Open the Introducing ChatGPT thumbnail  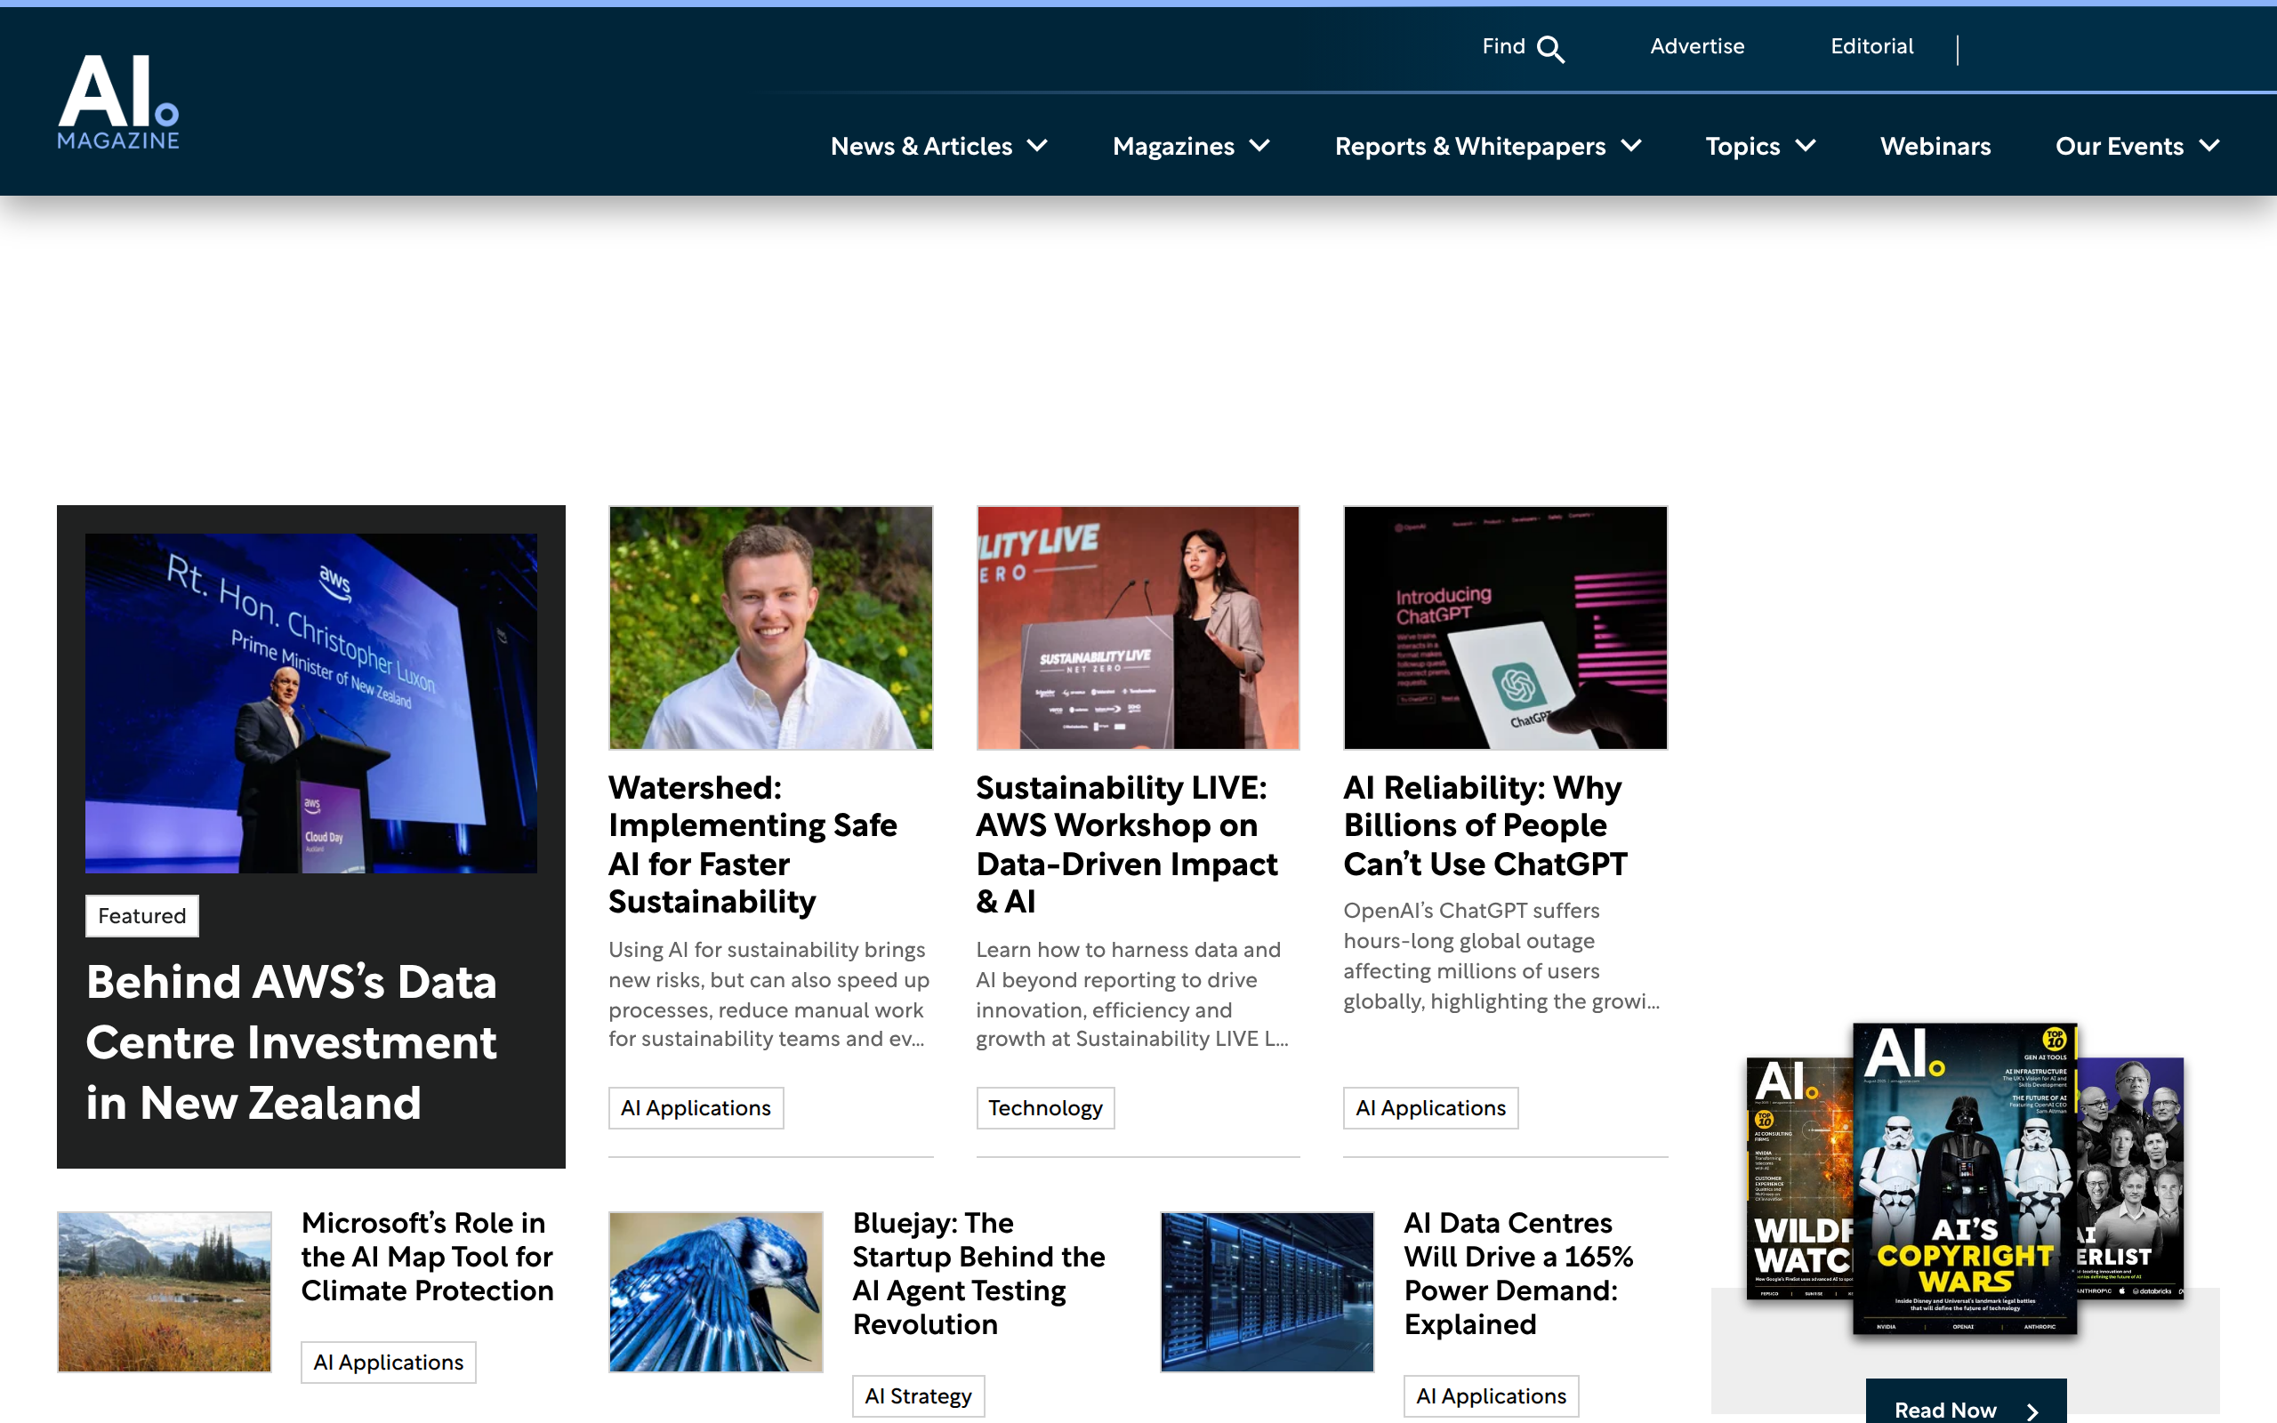tap(1506, 628)
